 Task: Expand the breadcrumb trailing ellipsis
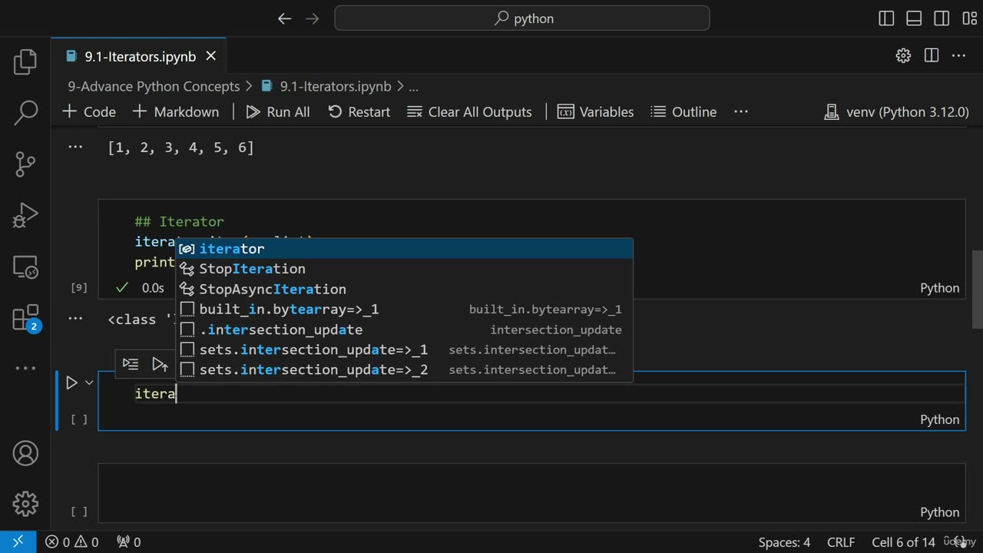[x=413, y=87]
